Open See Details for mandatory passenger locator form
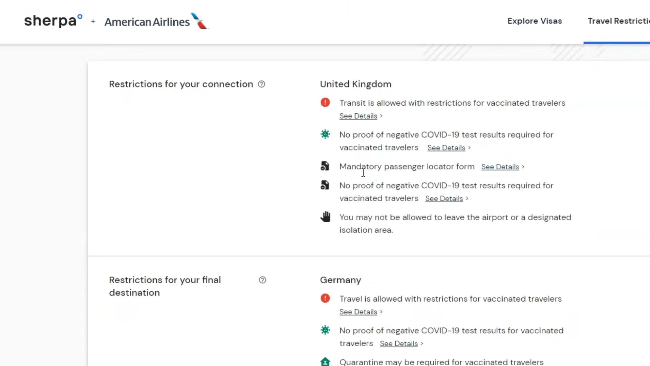 pyautogui.click(x=500, y=167)
